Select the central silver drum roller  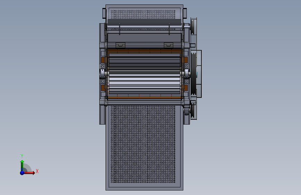144,74
